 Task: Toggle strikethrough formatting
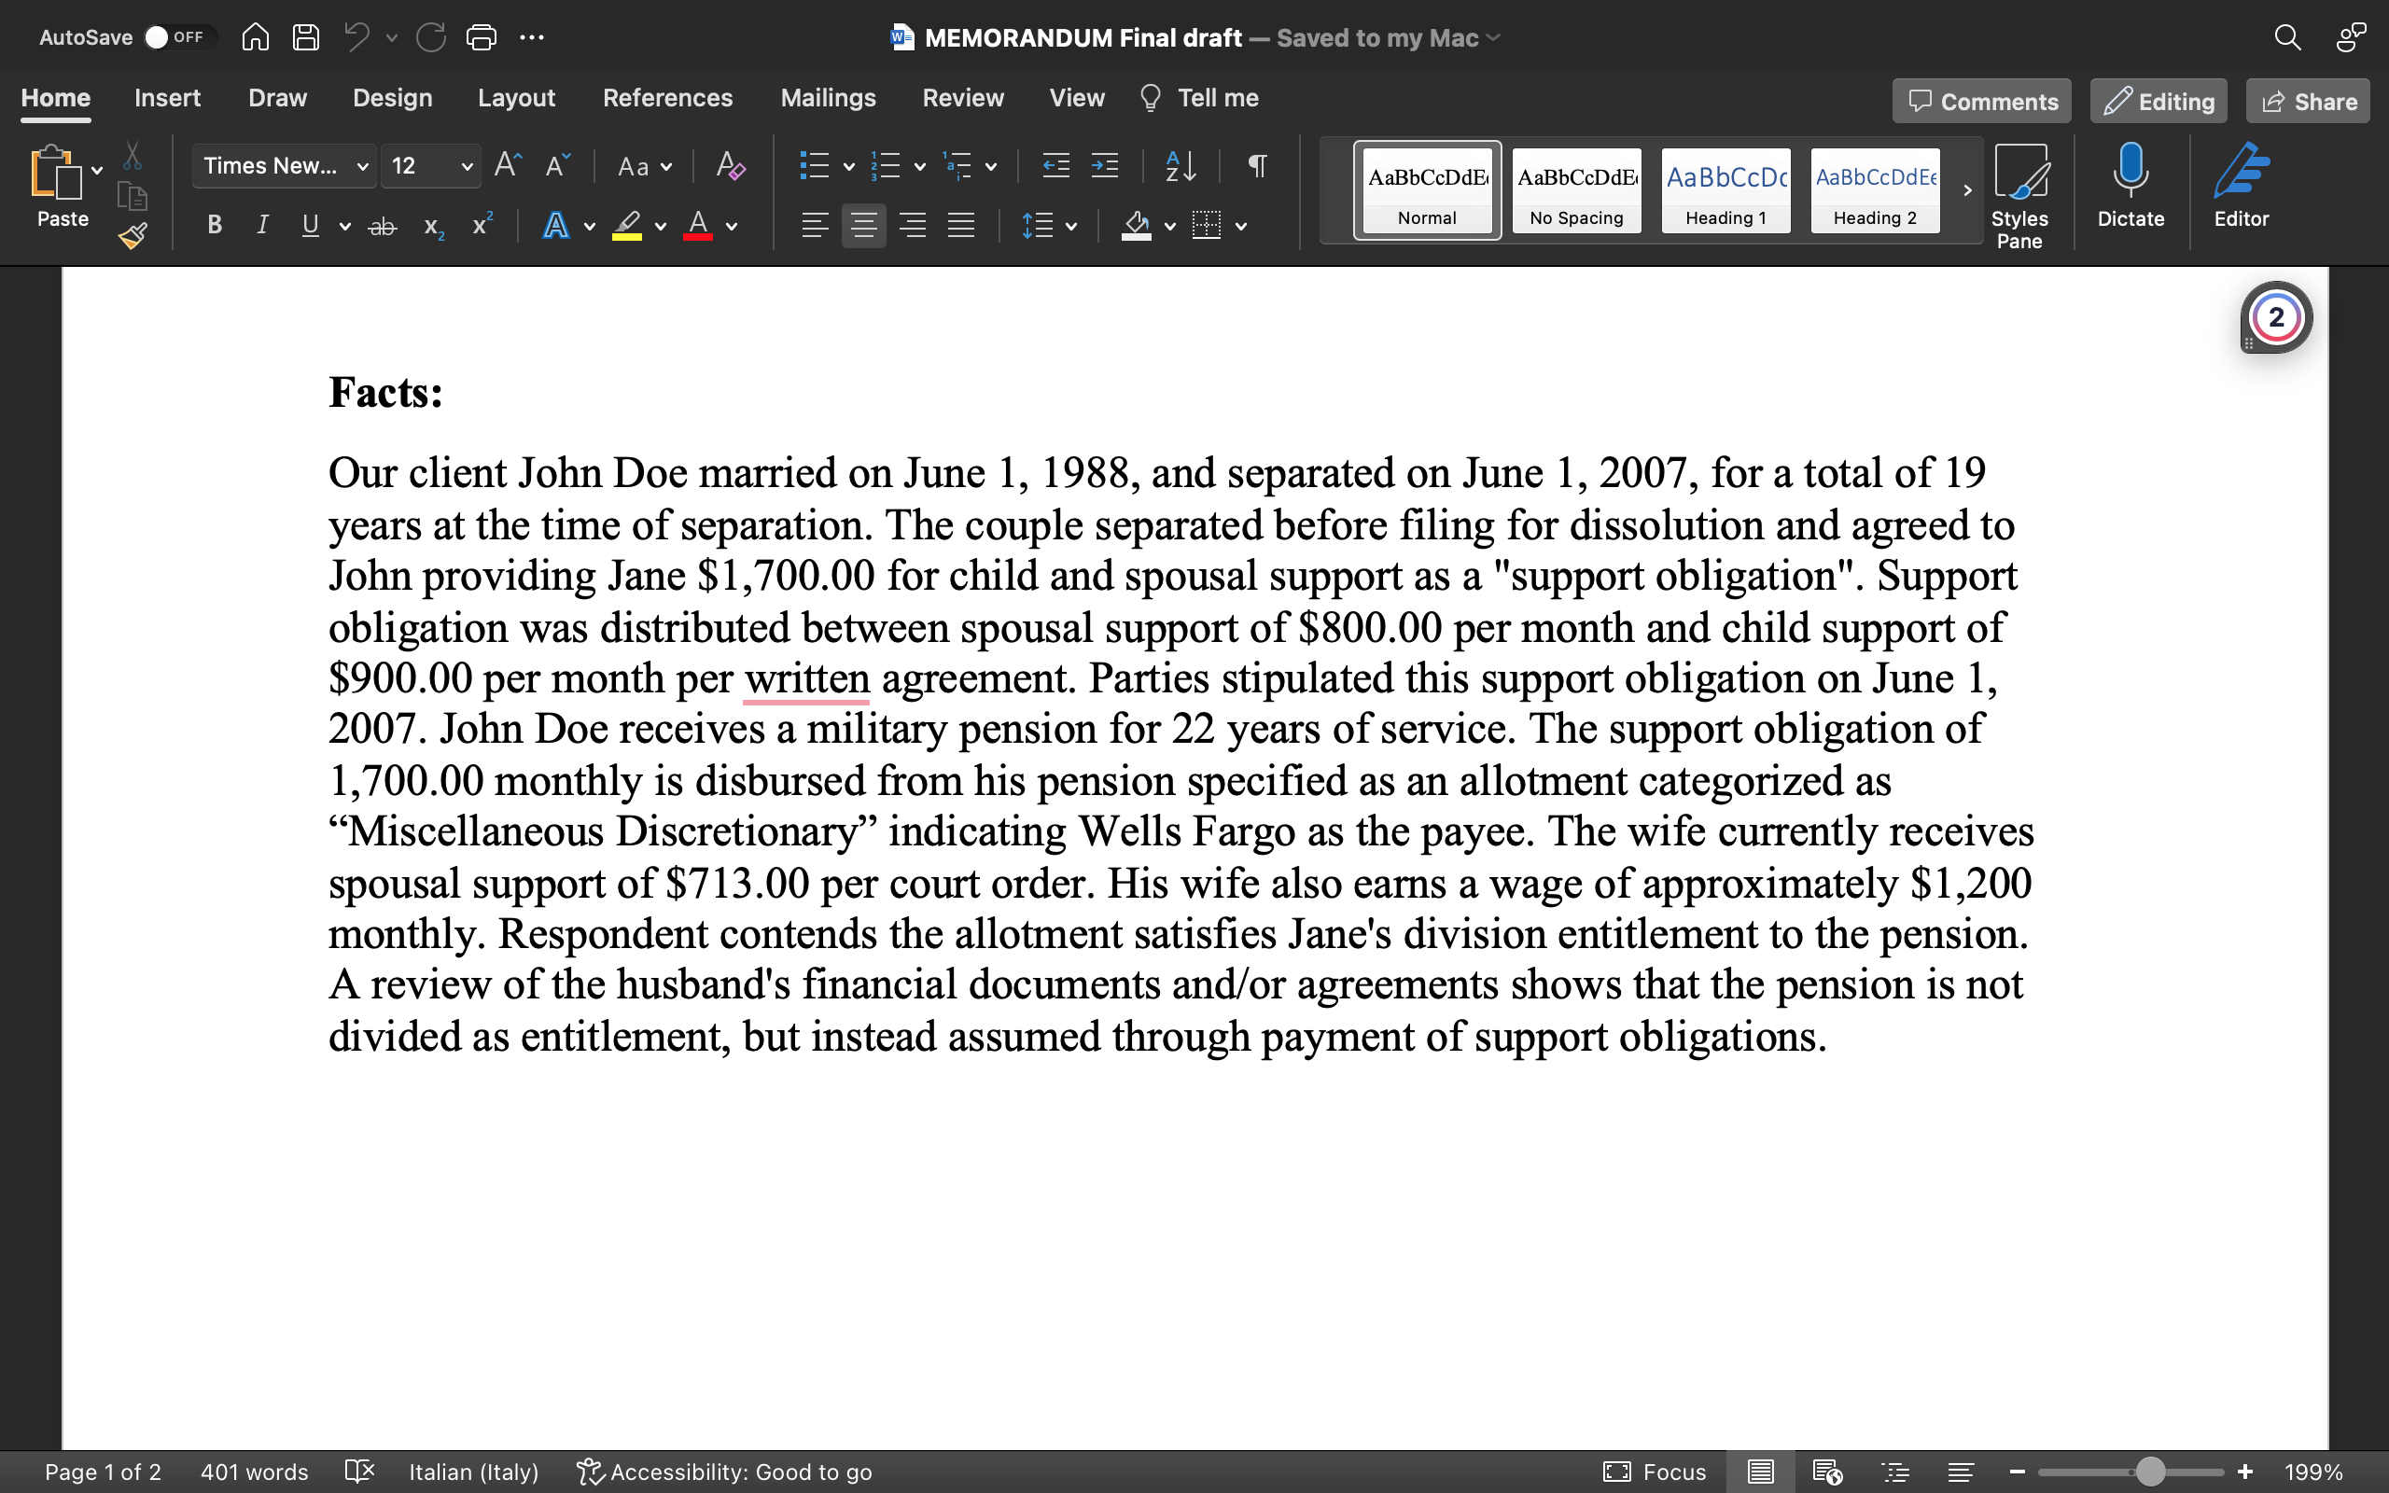(382, 225)
